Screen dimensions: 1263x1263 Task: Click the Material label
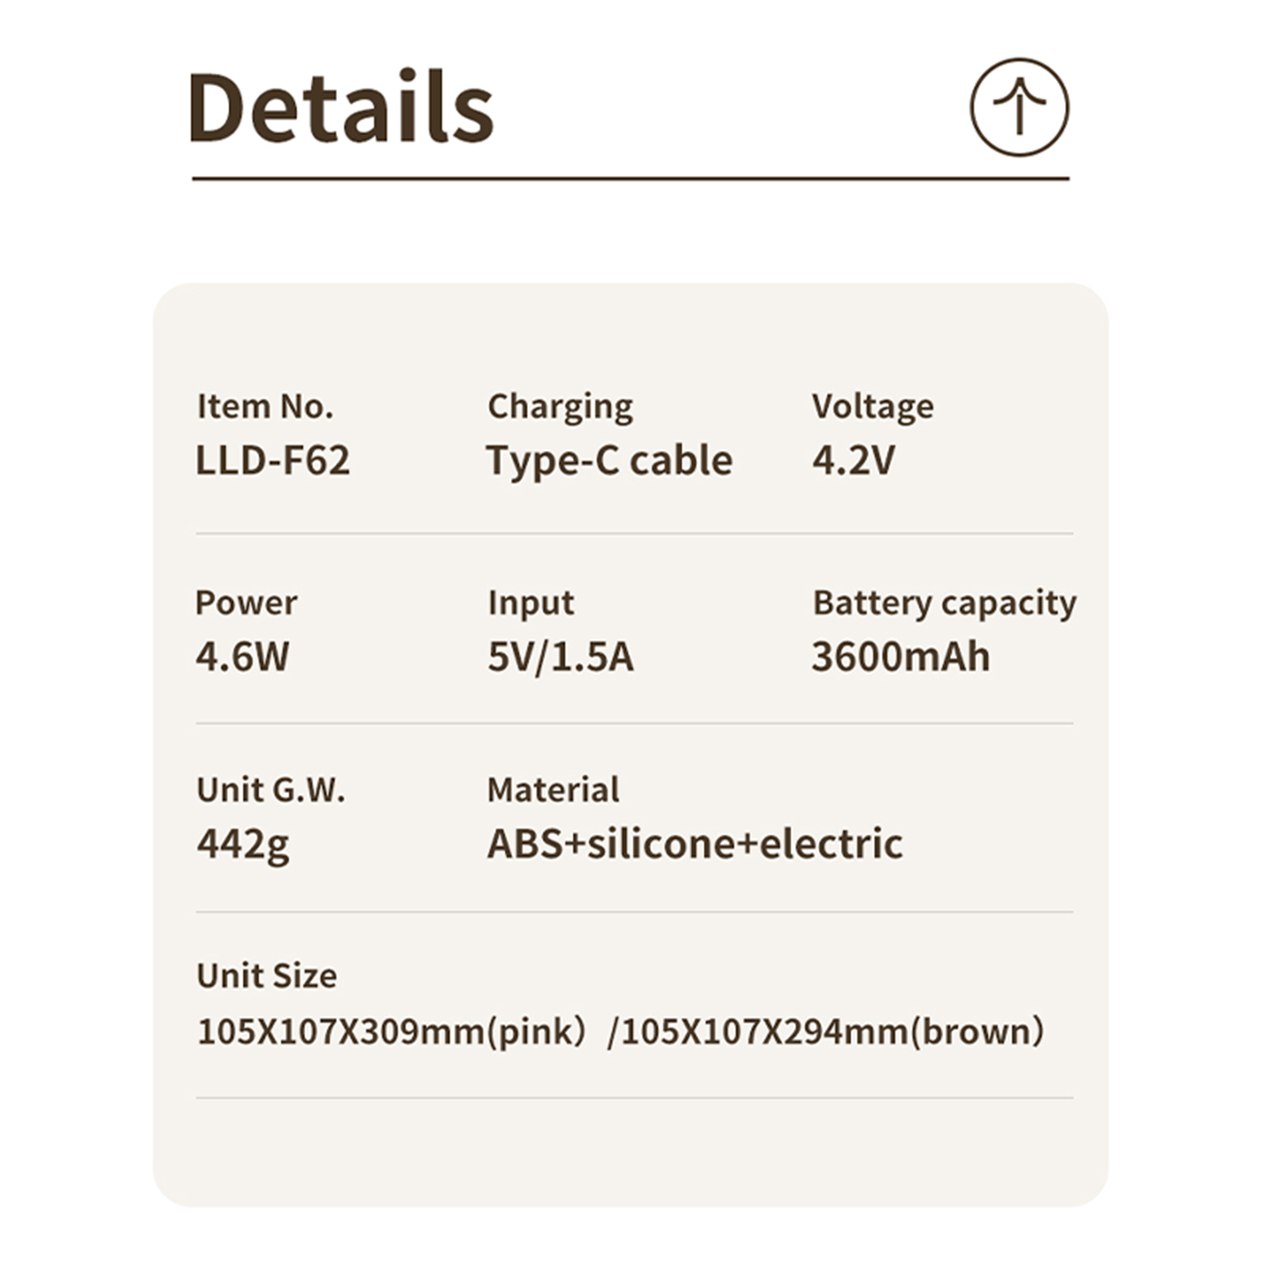point(553,790)
